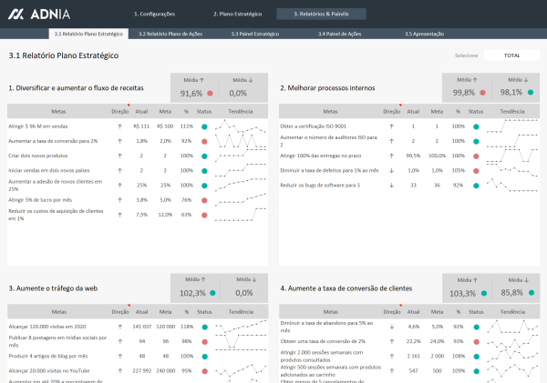Click direction arrow for 'Reduzir os bugs de software'
The image size is (547, 383).
(390, 185)
